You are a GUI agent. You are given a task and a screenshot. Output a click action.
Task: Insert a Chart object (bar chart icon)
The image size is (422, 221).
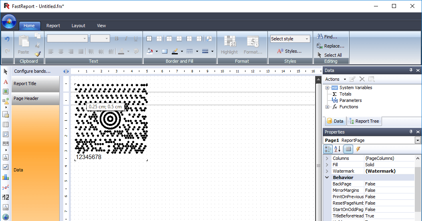(5, 177)
